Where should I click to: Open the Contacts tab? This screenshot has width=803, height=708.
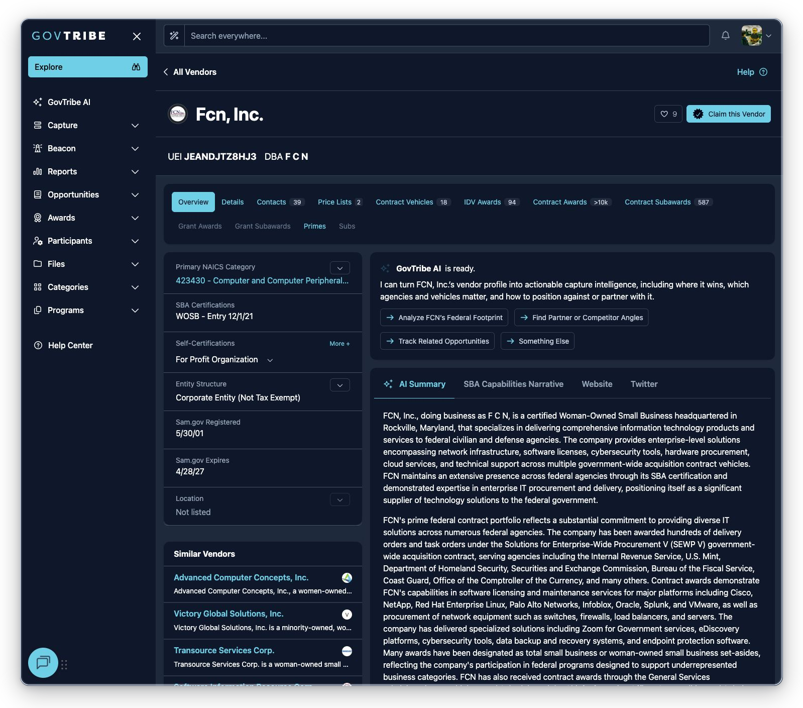click(280, 202)
